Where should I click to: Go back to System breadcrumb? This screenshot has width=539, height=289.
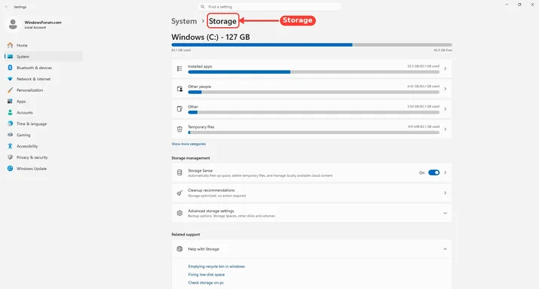pyautogui.click(x=184, y=21)
